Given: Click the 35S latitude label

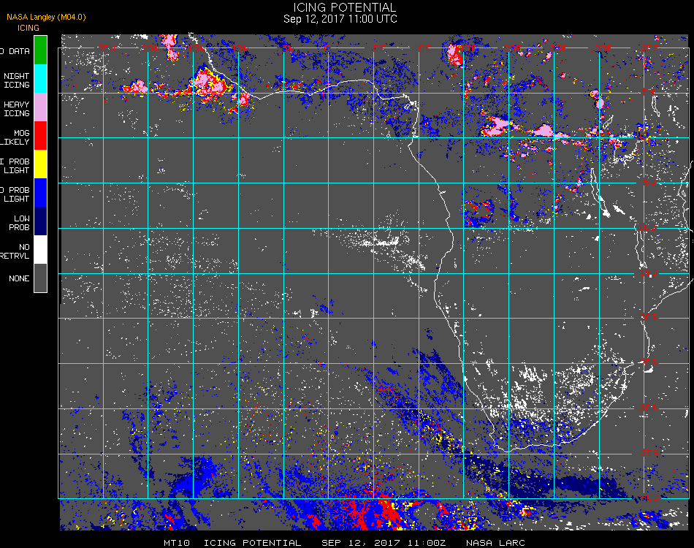Looking at the screenshot, I should tap(649, 453).
